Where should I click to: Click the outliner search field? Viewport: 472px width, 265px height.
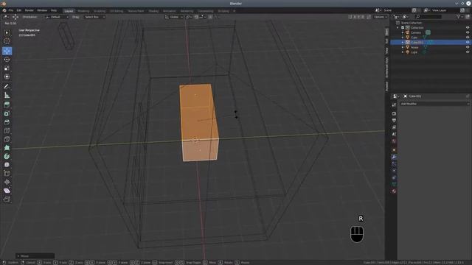click(428, 17)
